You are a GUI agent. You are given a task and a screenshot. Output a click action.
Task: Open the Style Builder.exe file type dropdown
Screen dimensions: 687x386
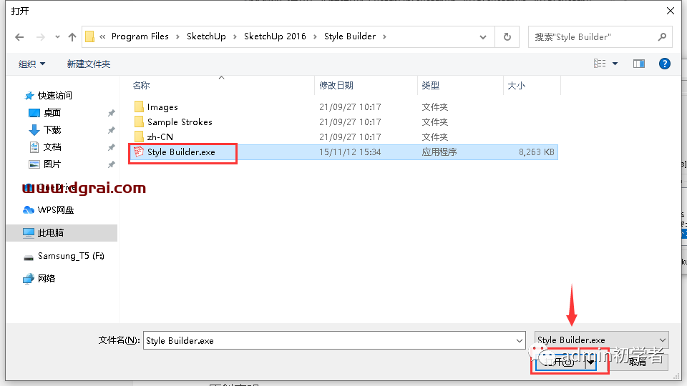(x=601, y=340)
